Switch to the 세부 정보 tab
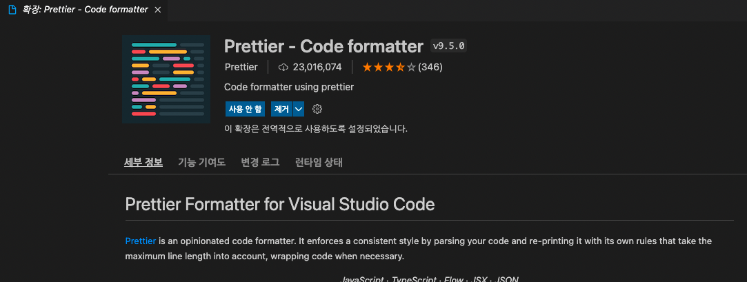Viewport: 747px width, 282px height. (143, 163)
